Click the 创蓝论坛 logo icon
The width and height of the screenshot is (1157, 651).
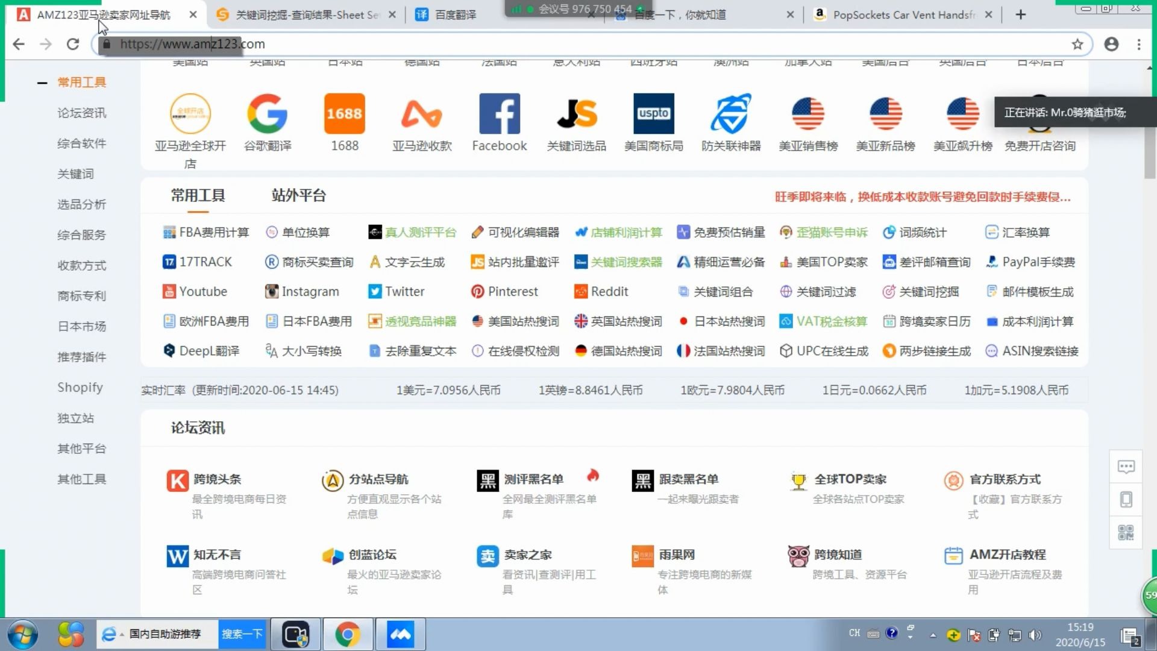[x=333, y=556]
